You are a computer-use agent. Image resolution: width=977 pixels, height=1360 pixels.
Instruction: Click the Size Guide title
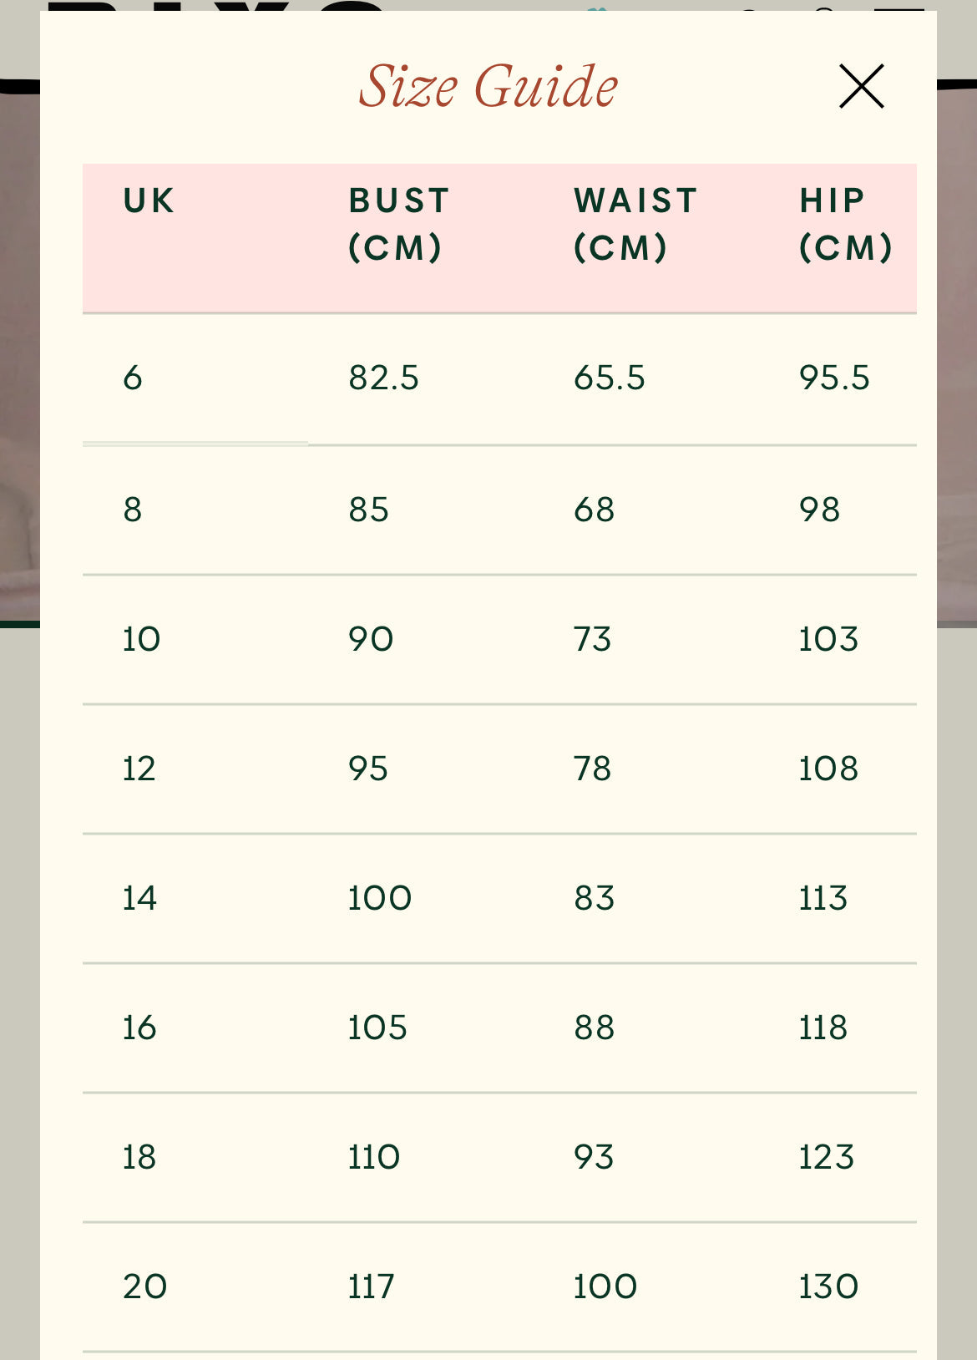tap(488, 87)
